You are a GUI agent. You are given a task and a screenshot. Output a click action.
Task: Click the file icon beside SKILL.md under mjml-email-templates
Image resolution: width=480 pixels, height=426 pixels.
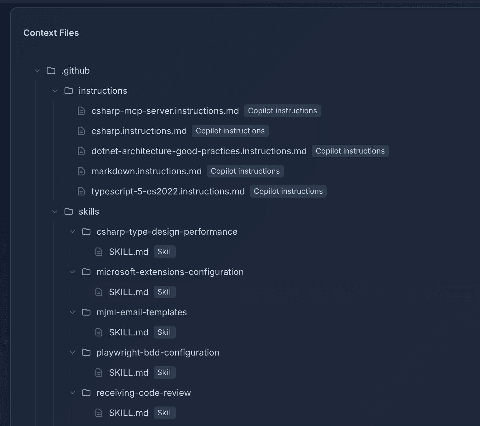click(x=99, y=332)
